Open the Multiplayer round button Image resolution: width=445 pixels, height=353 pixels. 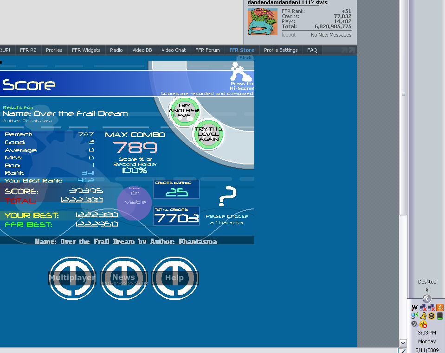tap(72, 277)
